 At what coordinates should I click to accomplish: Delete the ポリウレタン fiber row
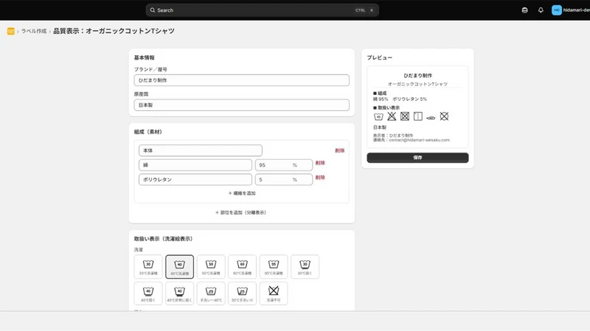[320, 177]
